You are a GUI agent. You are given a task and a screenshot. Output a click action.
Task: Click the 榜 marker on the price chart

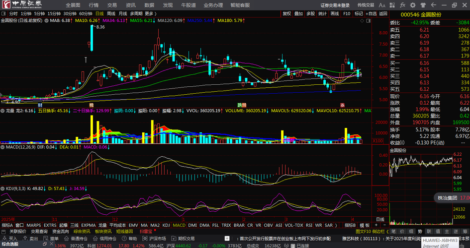point(91,105)
